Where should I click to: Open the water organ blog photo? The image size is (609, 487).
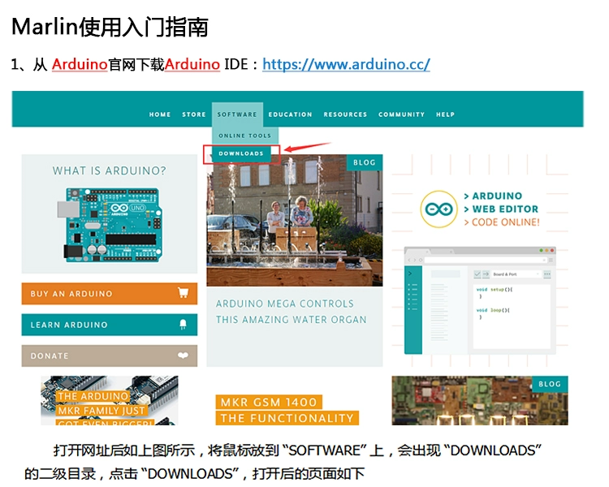[x=295, y=220]
